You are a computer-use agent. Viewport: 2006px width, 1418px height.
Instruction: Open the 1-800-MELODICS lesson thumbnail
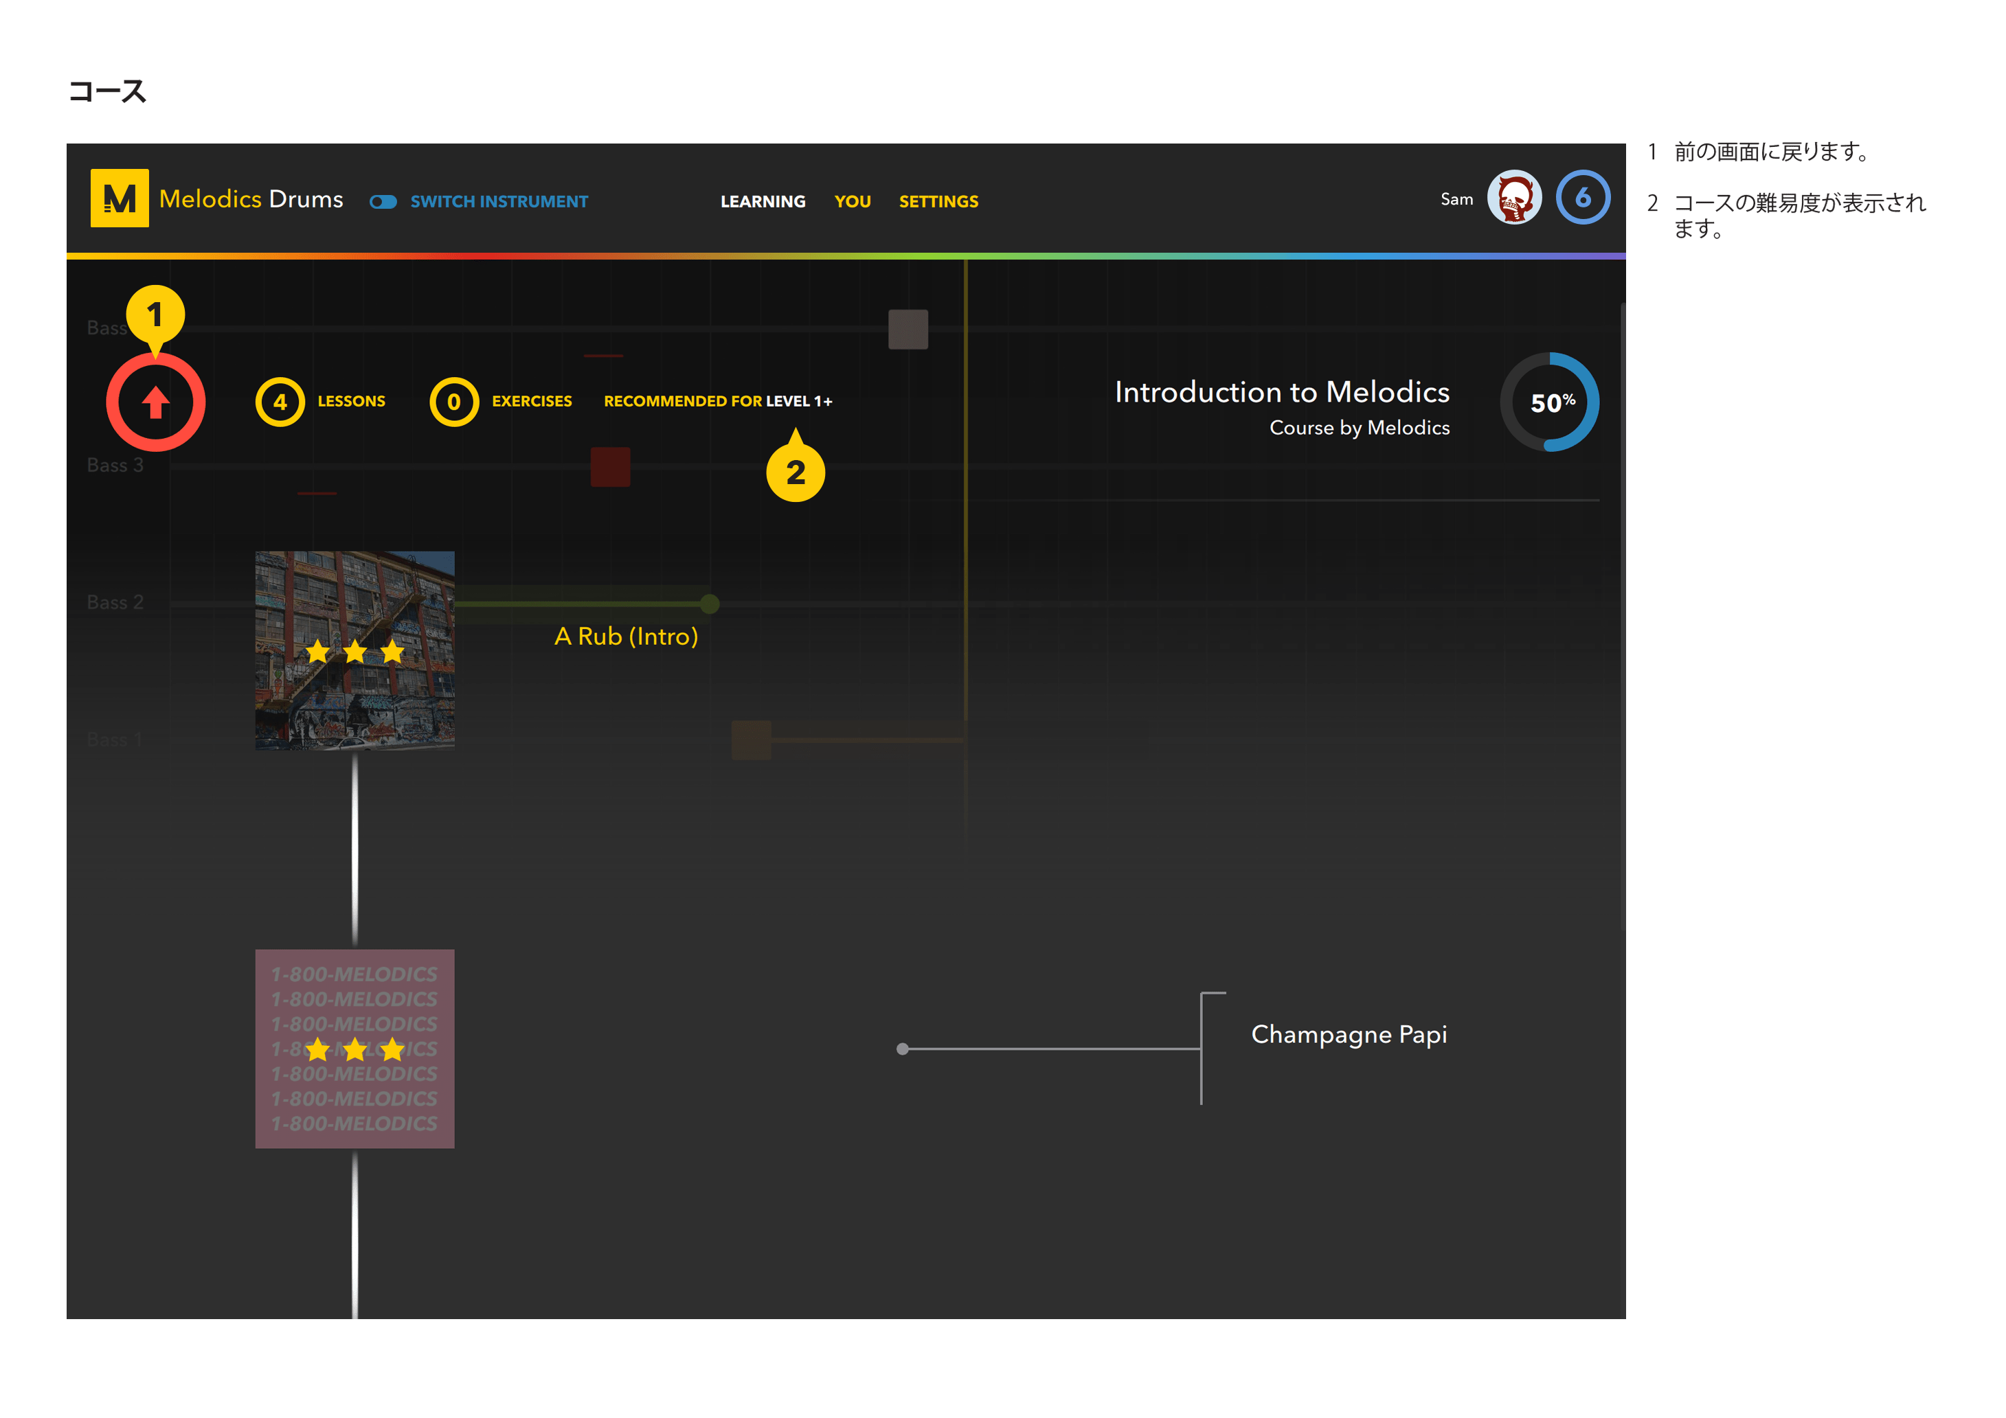click(354, 1049)
